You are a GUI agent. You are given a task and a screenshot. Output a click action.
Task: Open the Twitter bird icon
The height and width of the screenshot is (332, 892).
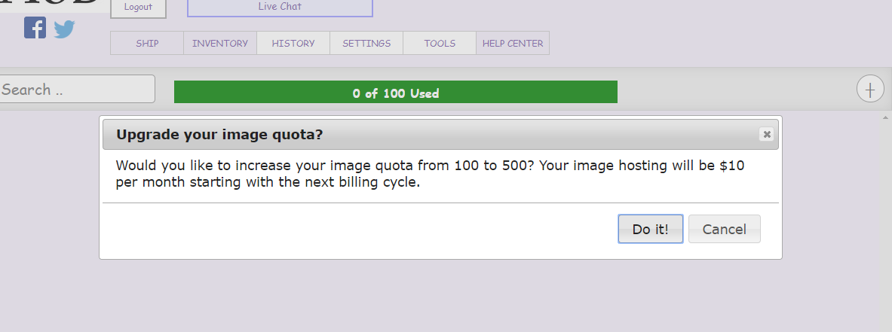click(65, 29)
